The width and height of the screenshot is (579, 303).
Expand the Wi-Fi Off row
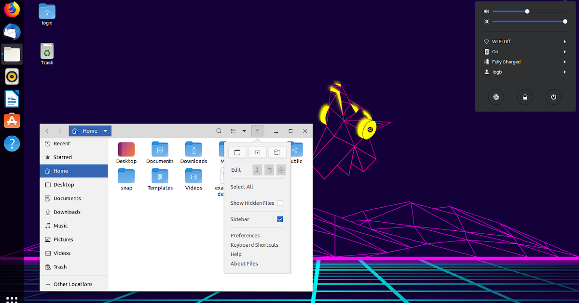pyautogui.click(x=525, y=41)
